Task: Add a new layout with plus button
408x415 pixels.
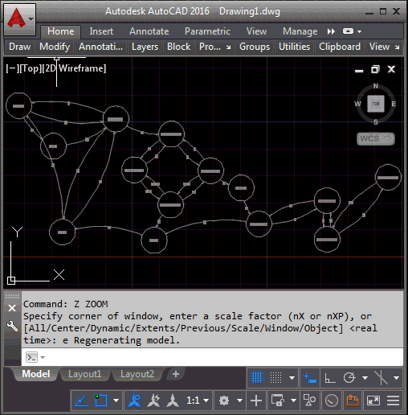Action: tap(176, 374)
